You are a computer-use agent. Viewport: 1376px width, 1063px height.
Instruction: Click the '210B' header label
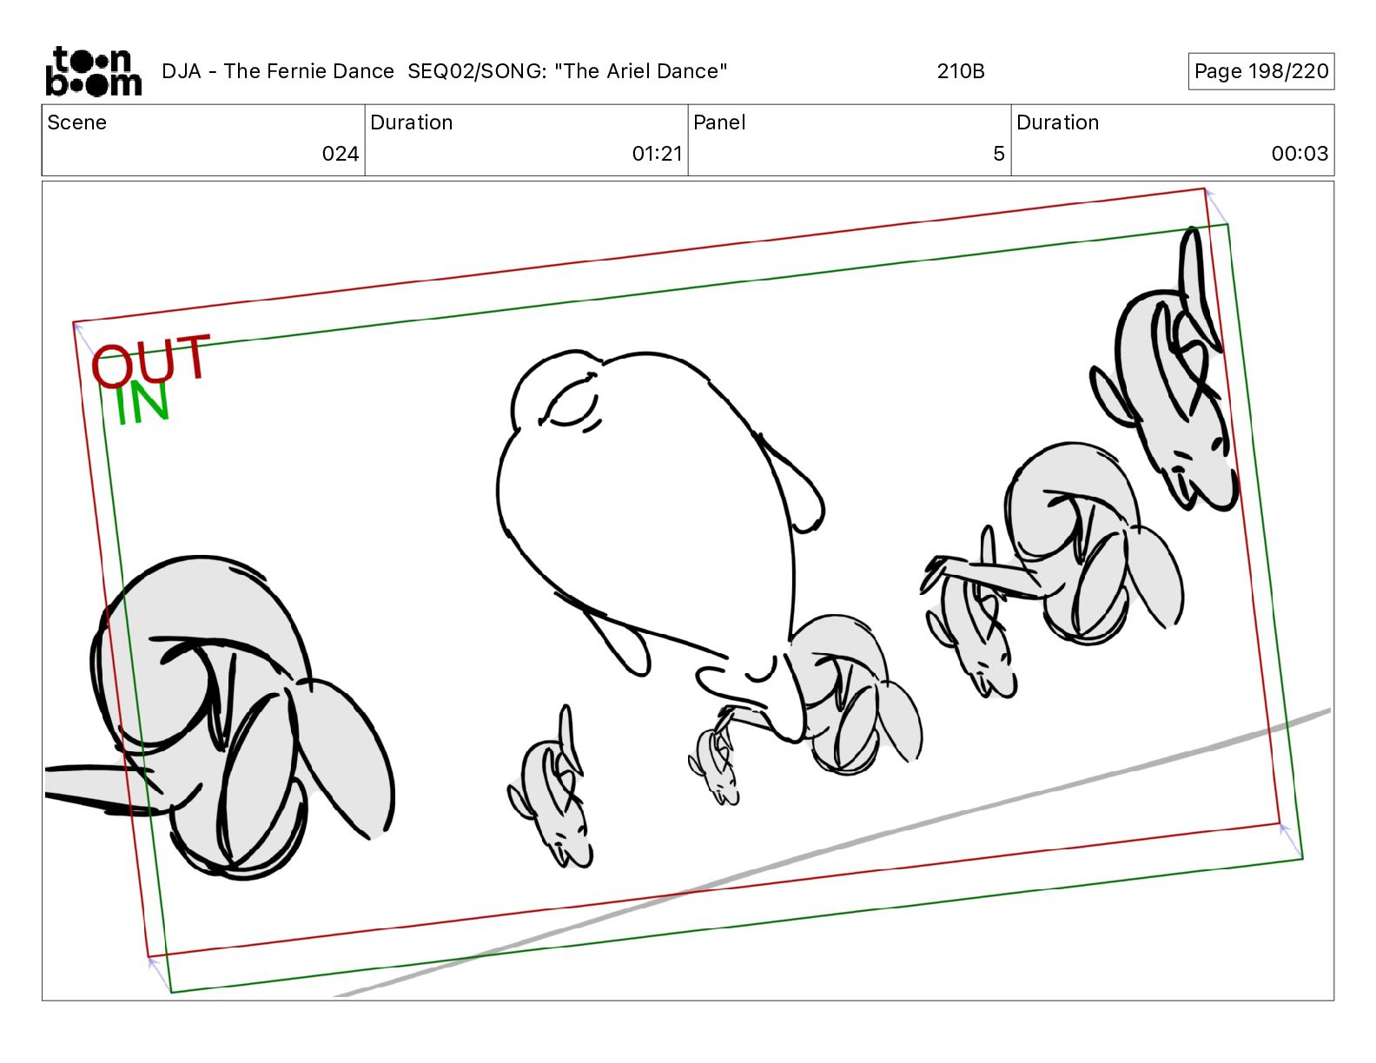click(x=961, y=71)
